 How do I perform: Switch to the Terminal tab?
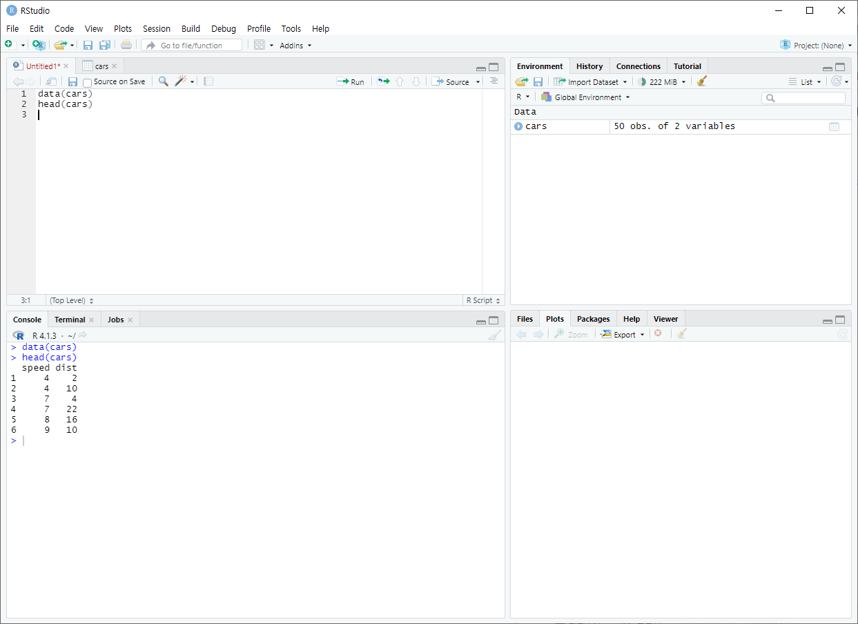[x=70, y=320]
